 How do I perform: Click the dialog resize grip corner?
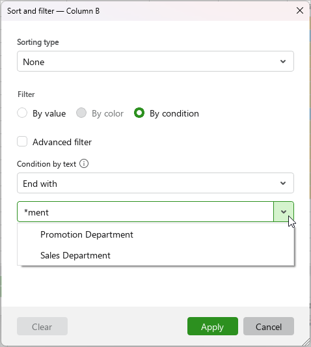pyautogui.click(x=306, y=342)
